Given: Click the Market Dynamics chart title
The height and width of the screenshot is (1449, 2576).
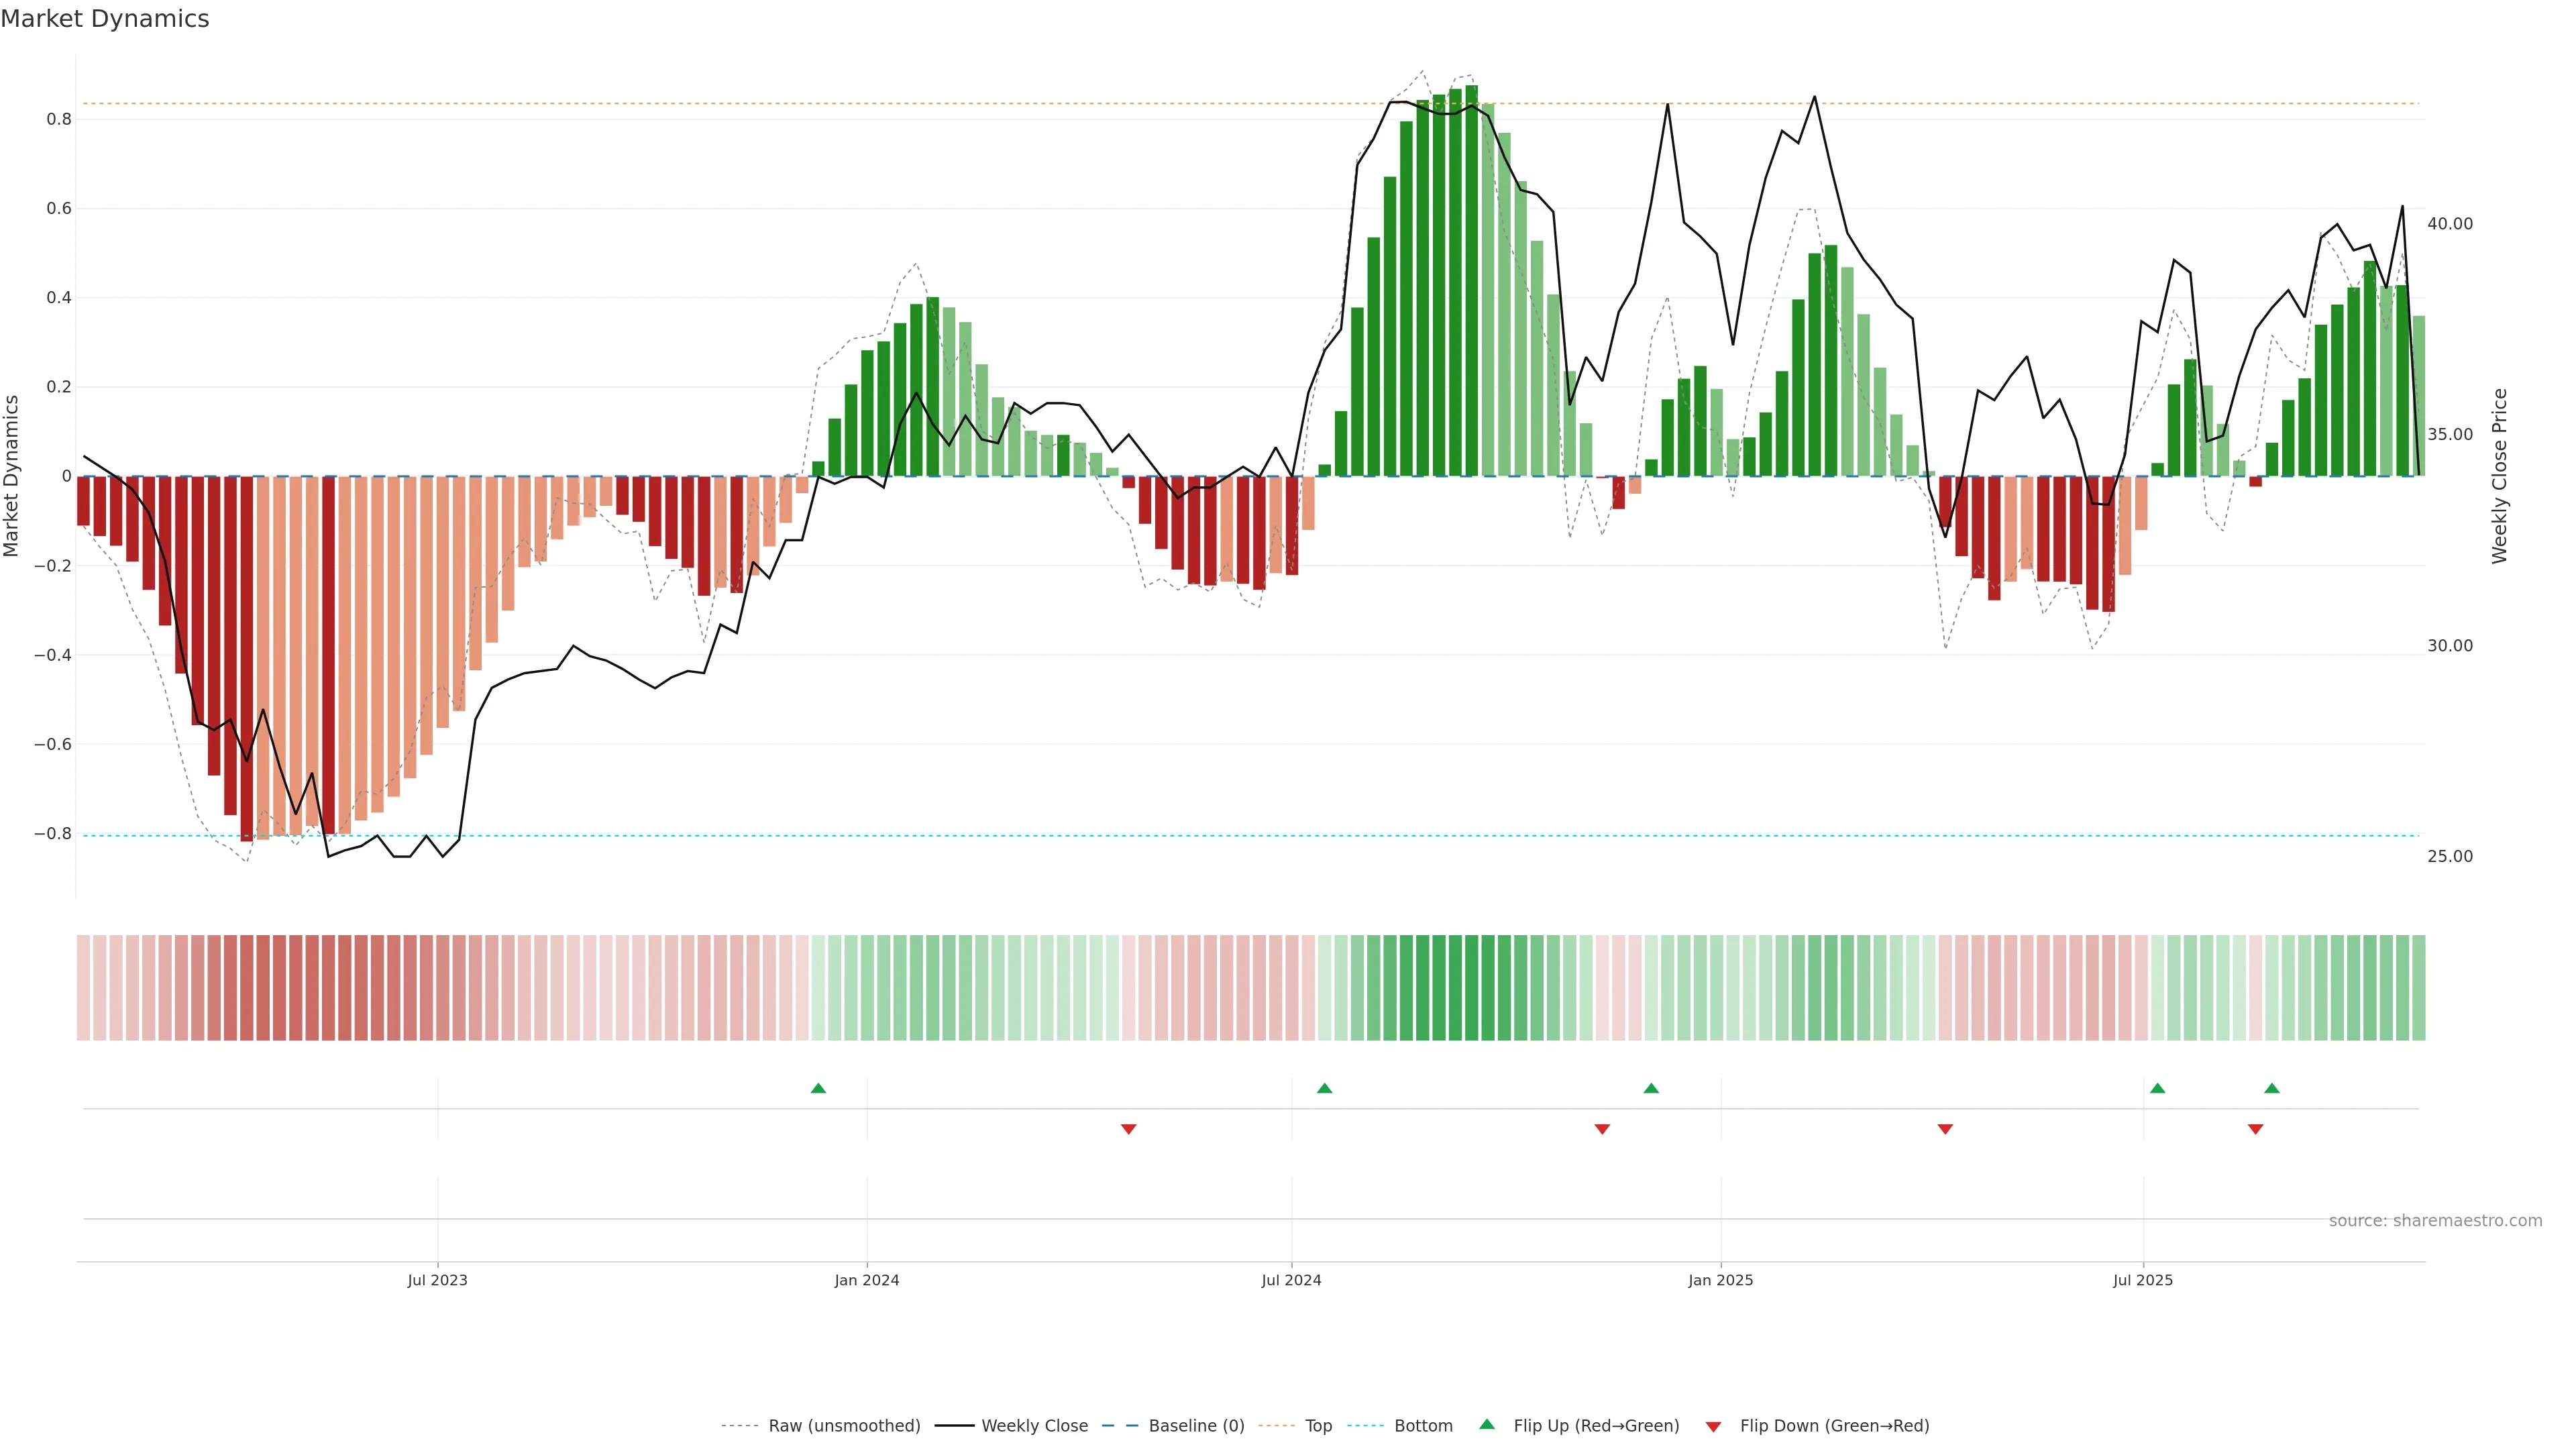Looking at the screenshot, I should [x=105, y=19].
